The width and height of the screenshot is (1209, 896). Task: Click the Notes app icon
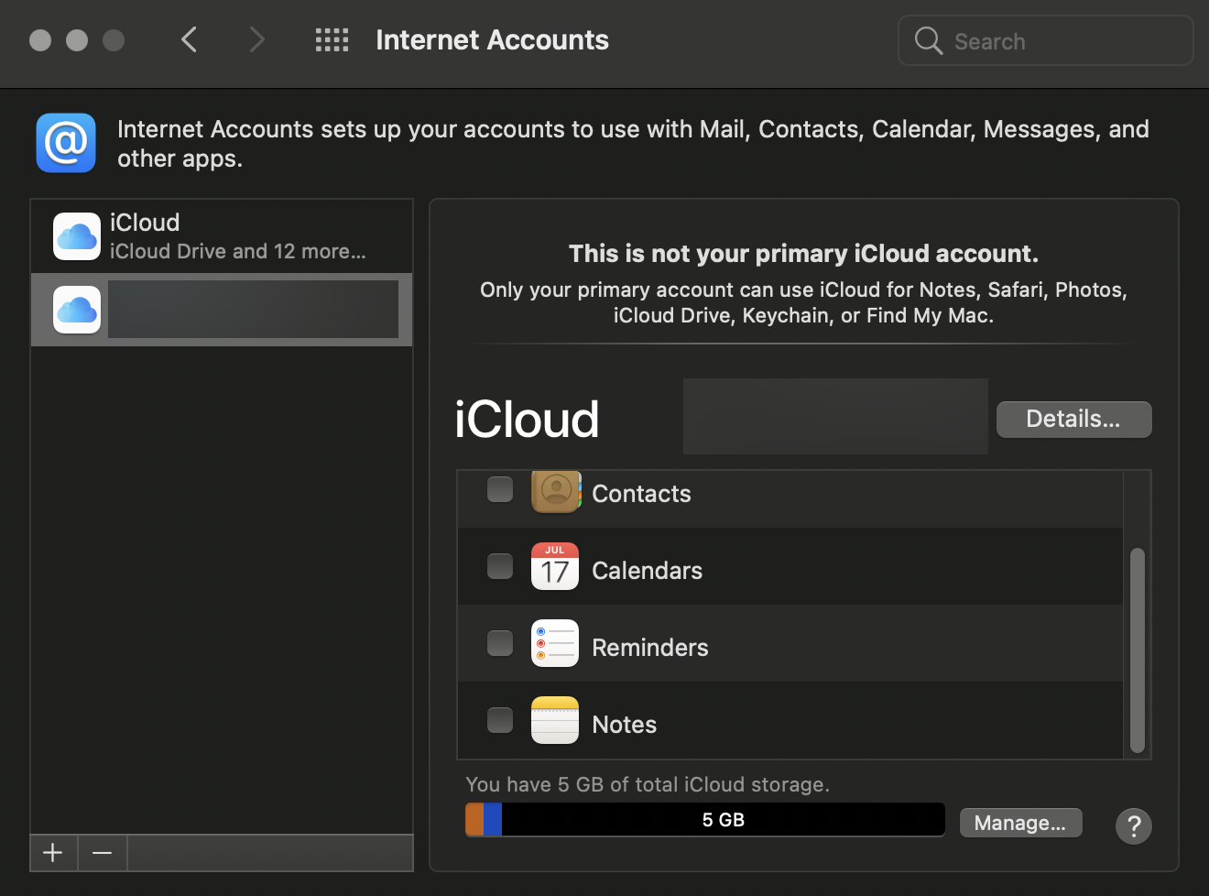[x=555, y=720]
